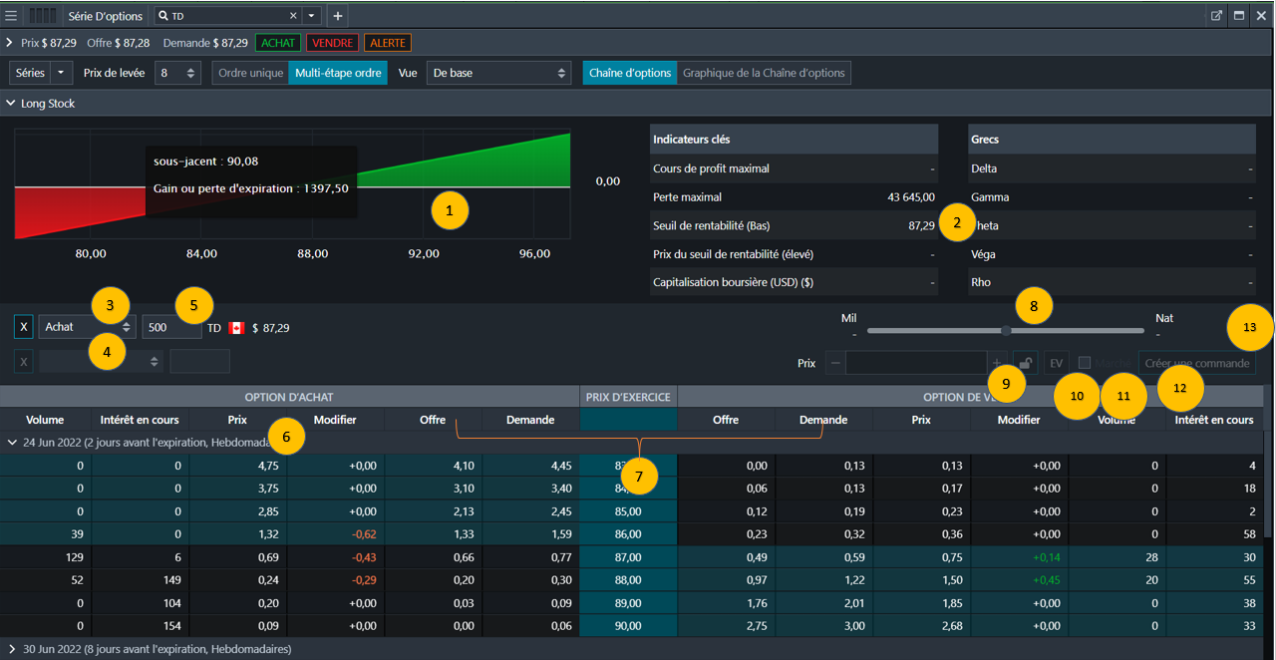Open the Vue De base dropdown
Screen dimensions: 1276x660
click(x=497, y=73)
